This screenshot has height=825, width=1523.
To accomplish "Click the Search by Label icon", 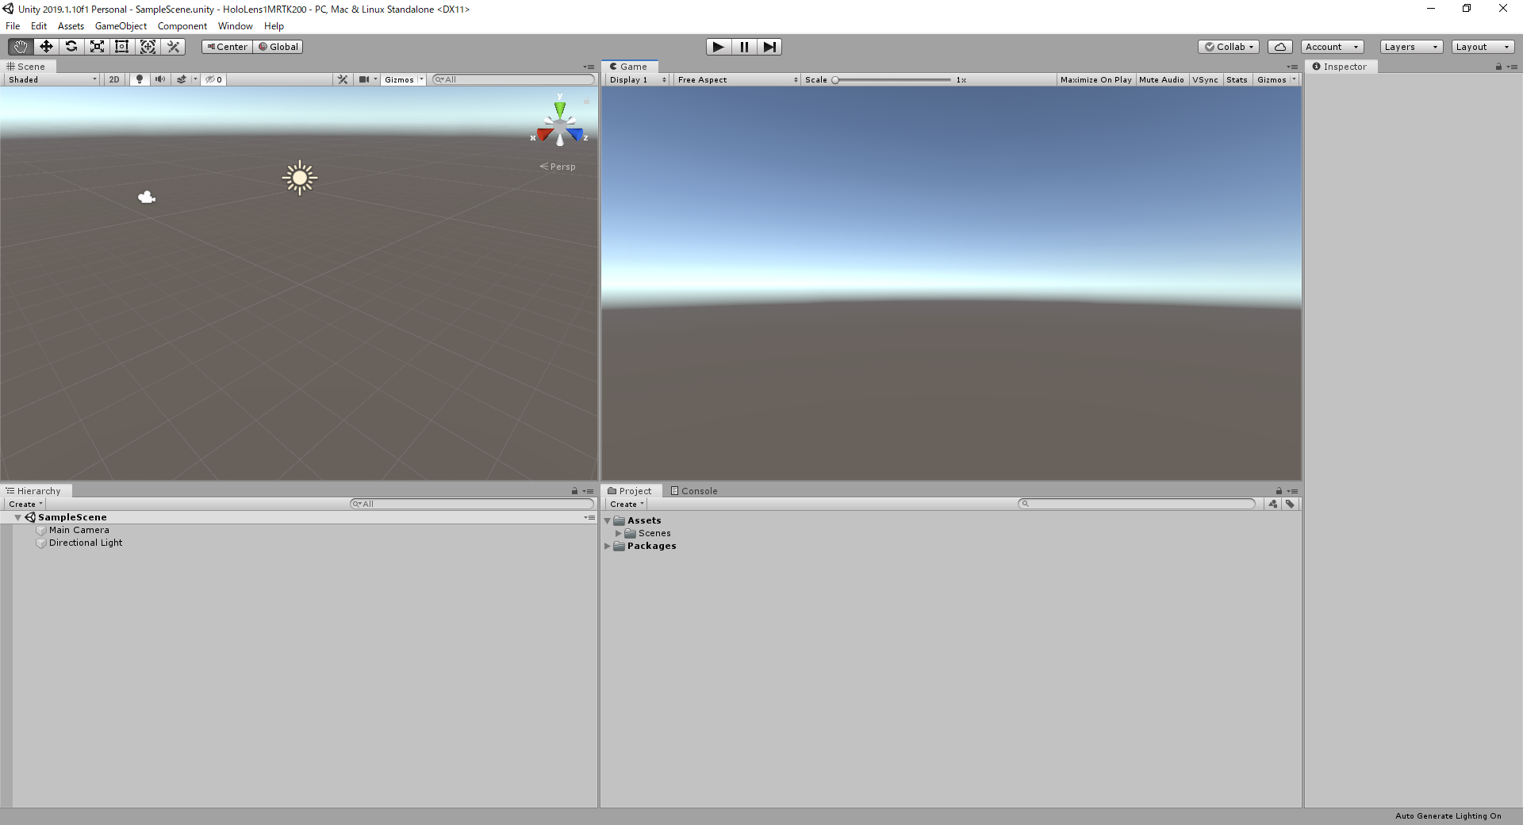I will [1291, 504].
